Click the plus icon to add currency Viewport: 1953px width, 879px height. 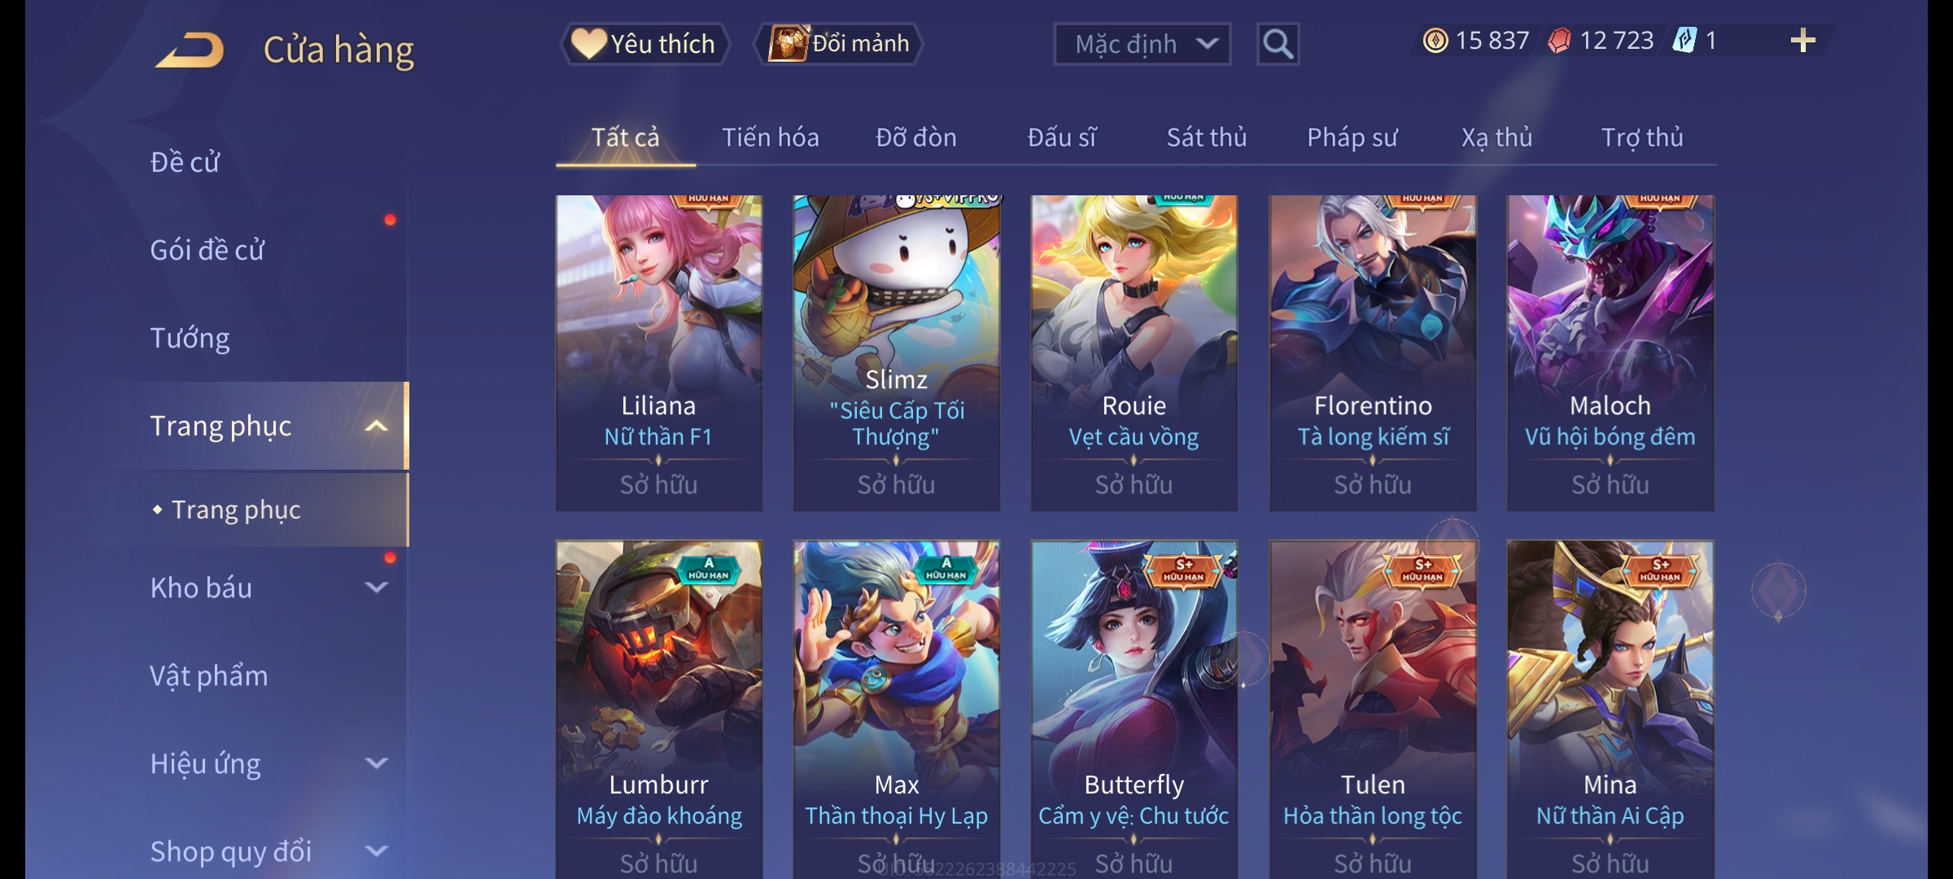tap(1802, 41)
